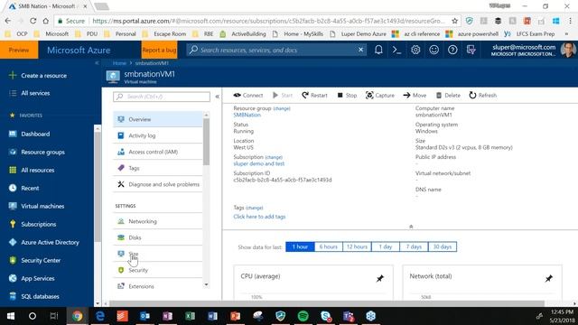The width and height of the screenshot is (578, 325).
Task: Click App Services globe icon
Action: (x=13, y=278)
